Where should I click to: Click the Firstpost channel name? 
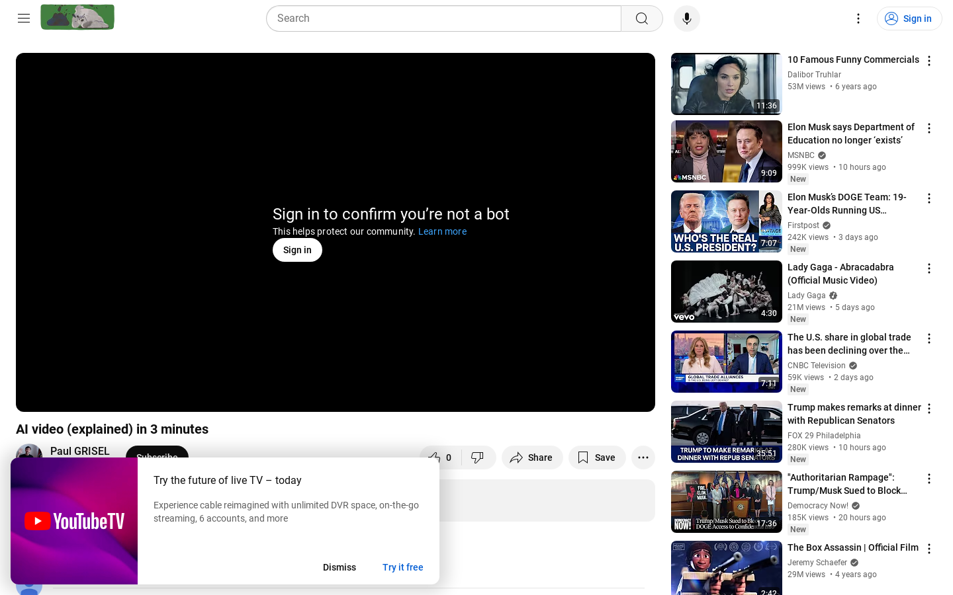coord(803,225)
